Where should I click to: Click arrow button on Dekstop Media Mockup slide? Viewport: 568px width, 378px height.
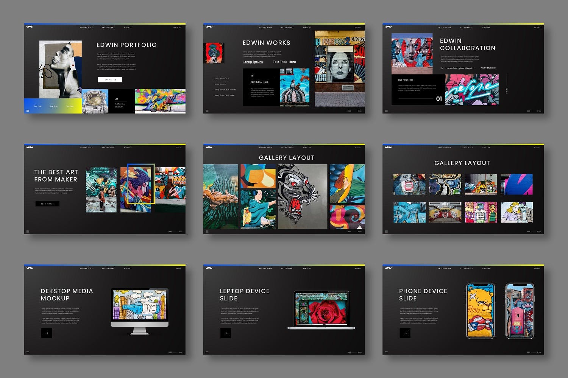coord(47,333)
